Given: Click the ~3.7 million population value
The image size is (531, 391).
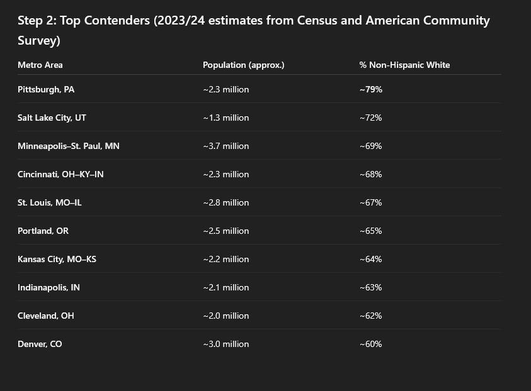Looking at the screenshot, I should coord(226,146).
